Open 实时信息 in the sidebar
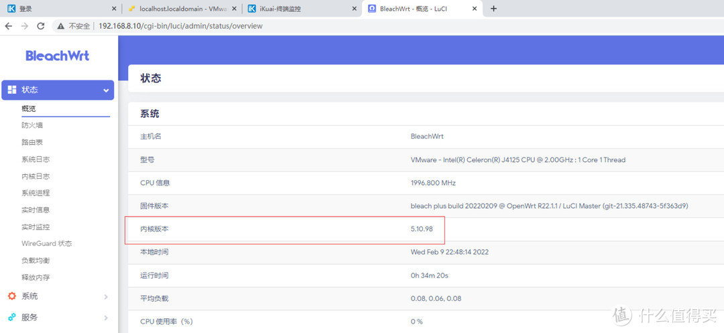The height and width of the screenshot is (333, 724). (36, 210)
